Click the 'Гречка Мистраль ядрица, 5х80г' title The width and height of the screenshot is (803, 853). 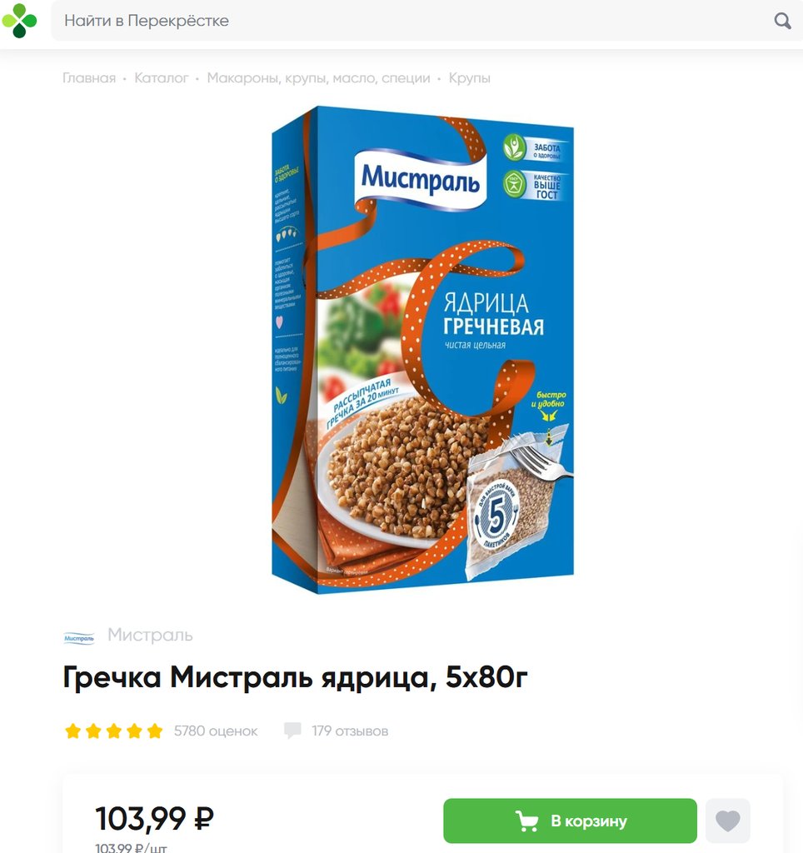click(x=295, y=678)
